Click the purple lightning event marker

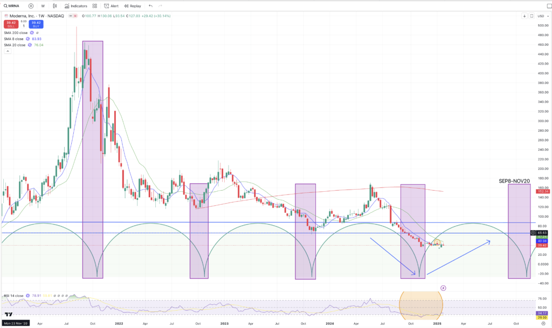[443, 288]
